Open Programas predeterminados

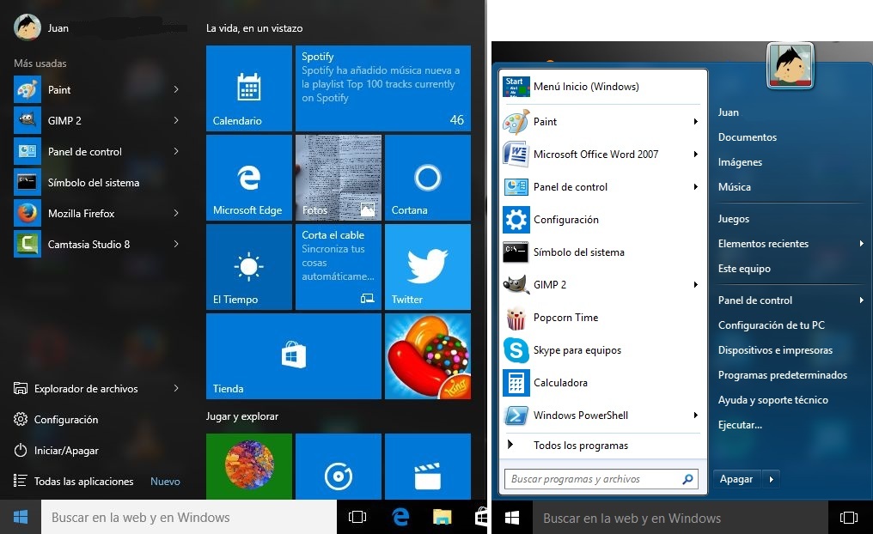[x=782, y=375]
